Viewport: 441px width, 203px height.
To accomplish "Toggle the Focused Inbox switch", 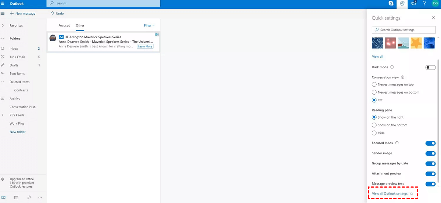I will click(x=430, y=143).
